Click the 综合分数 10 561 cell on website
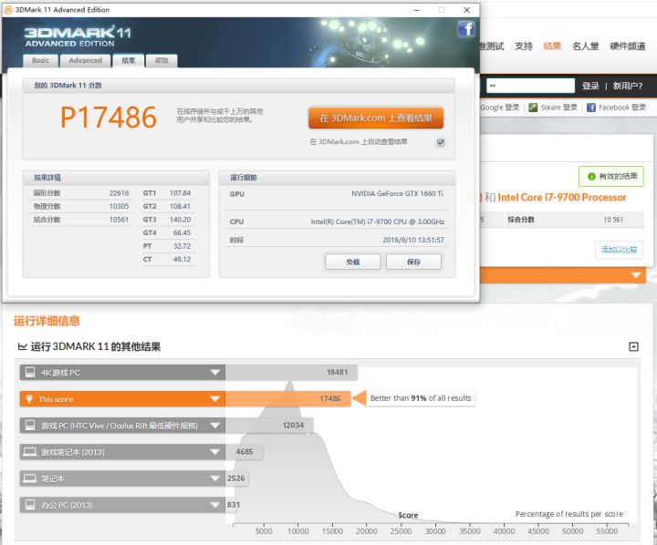Screen dimensions: 657x545 (574, 220)
